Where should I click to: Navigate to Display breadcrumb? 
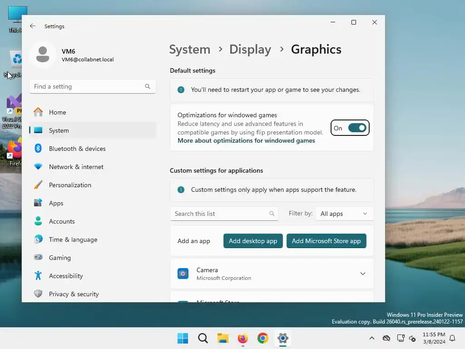250,49
